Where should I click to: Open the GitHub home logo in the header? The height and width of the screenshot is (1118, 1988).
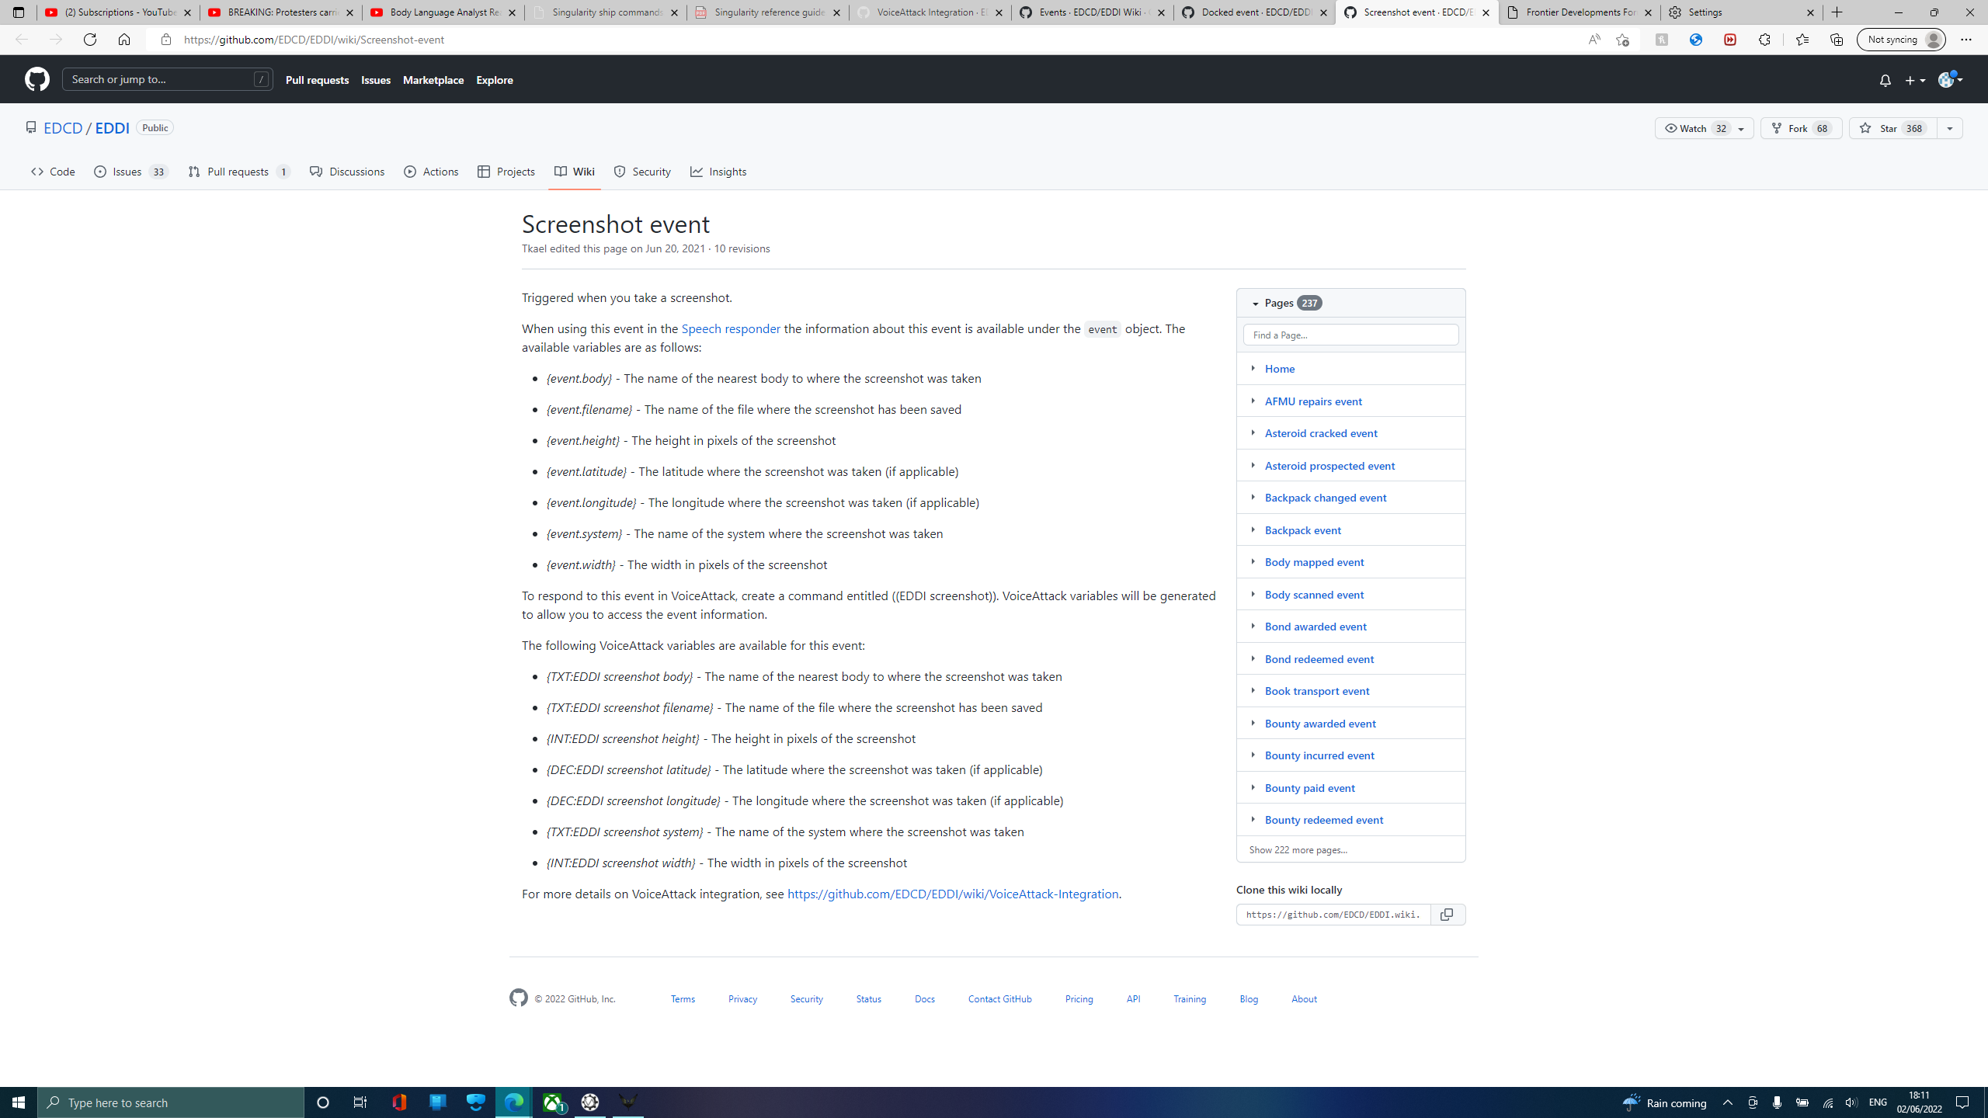click(x=36, y=79)
